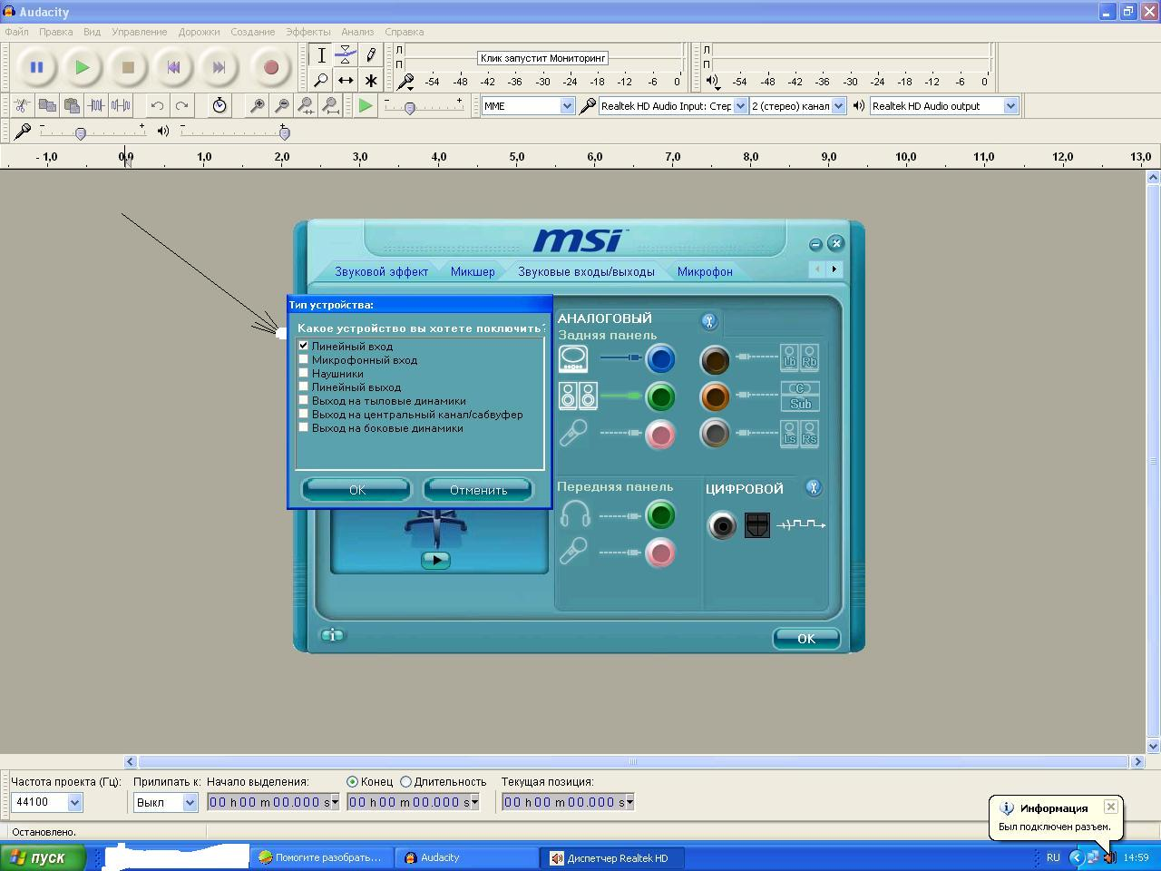Click the Redo arrow icon
Viewport: 1161px width, 871px height.
(x=181, y=105)
